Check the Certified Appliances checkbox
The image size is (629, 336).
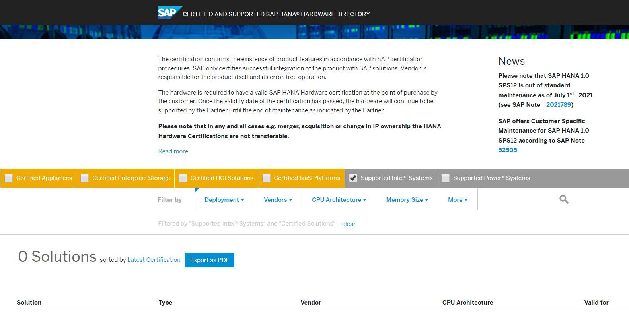(9, 178)
